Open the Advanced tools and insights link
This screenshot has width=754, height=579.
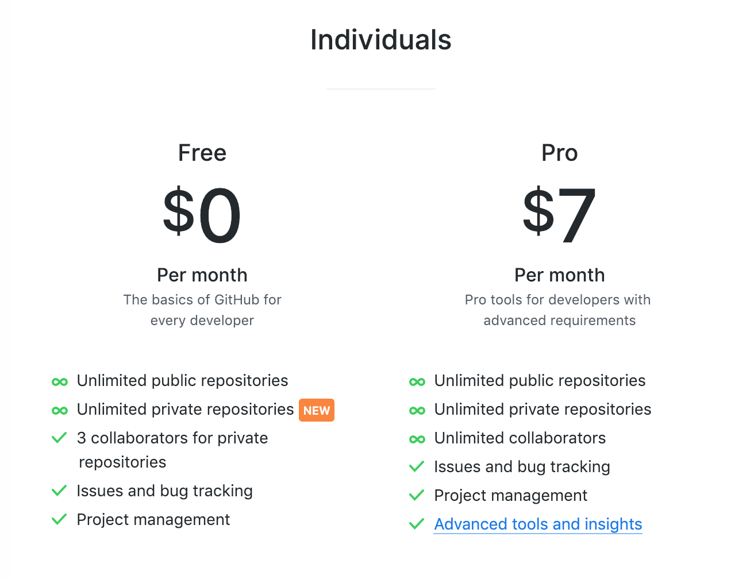[x=538, y=524]
